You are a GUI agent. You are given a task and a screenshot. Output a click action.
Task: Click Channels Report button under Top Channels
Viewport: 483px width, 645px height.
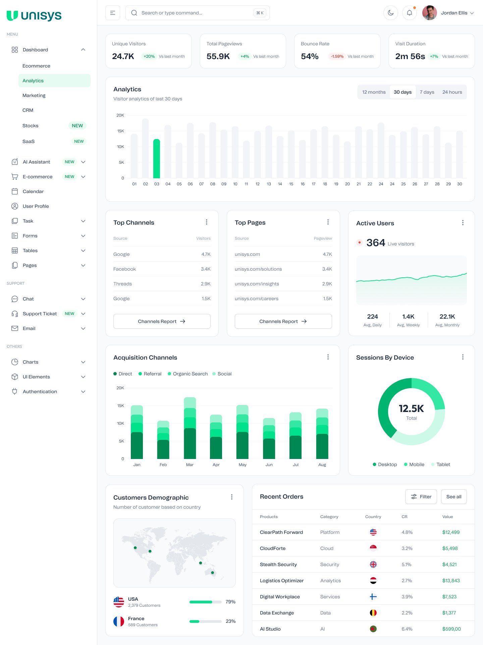click(x=162, y=321)
